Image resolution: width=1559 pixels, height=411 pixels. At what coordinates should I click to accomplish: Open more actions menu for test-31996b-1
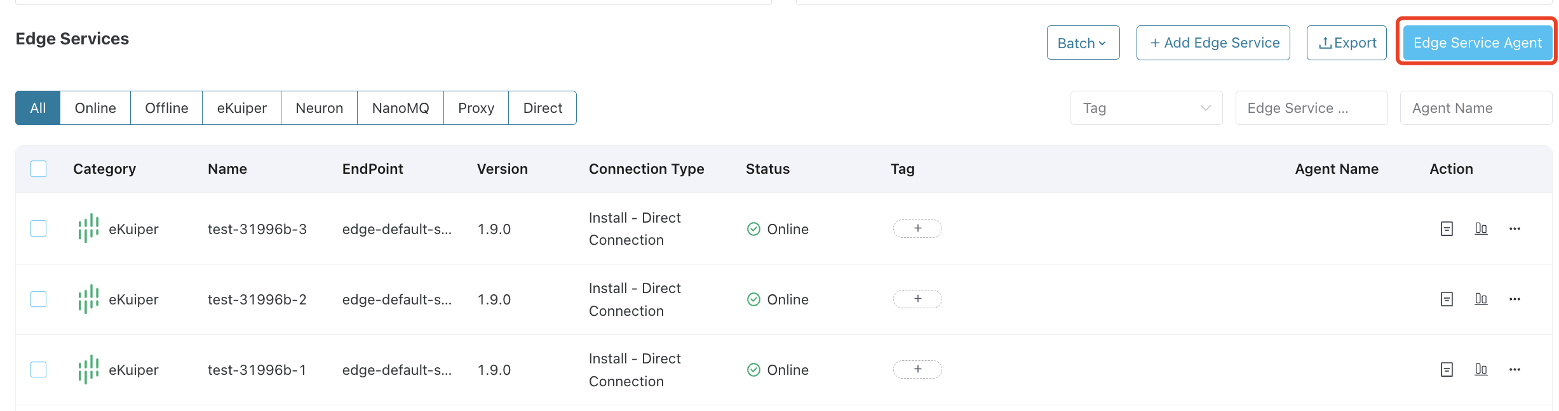(1515, 370)
